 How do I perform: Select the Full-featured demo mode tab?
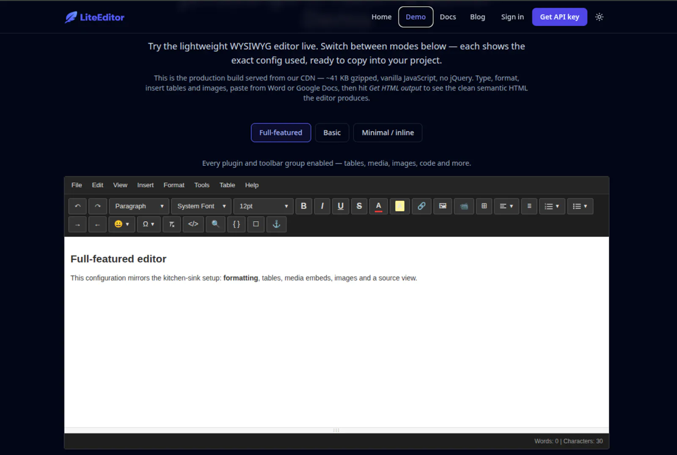click(x=281, y=133)
